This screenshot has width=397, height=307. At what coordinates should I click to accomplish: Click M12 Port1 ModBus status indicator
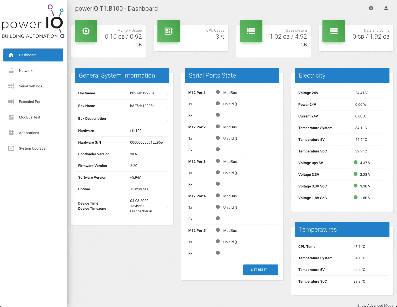218,92
